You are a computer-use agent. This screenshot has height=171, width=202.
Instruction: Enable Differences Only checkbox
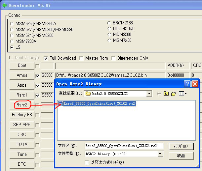[113, 58]
